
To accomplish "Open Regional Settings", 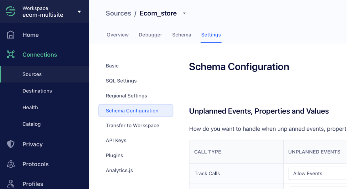I will [126, 96].
